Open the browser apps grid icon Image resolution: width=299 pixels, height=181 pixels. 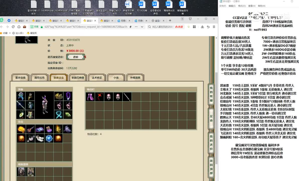pyautogui.click(x=194, y=27)
